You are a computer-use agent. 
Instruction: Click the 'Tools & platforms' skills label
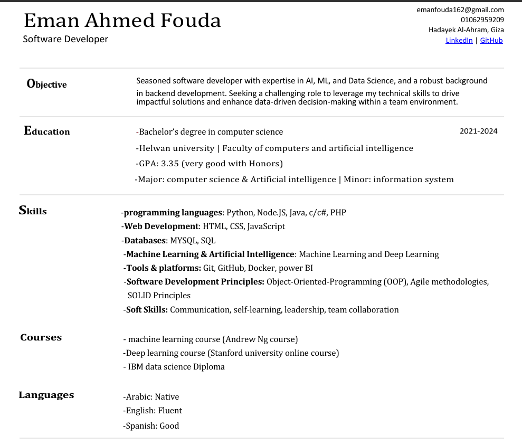point(164,268)
